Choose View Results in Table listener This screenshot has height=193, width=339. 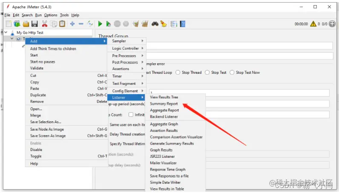click(x=167, y=189)
